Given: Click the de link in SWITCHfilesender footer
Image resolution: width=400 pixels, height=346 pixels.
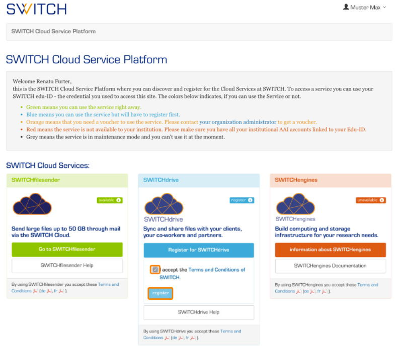Looking at the screenshot, I should [43, 291].
